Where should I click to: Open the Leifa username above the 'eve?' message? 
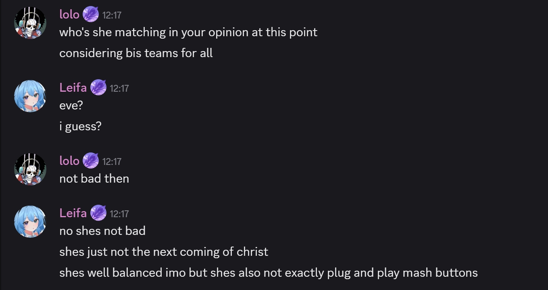point(73,87)
